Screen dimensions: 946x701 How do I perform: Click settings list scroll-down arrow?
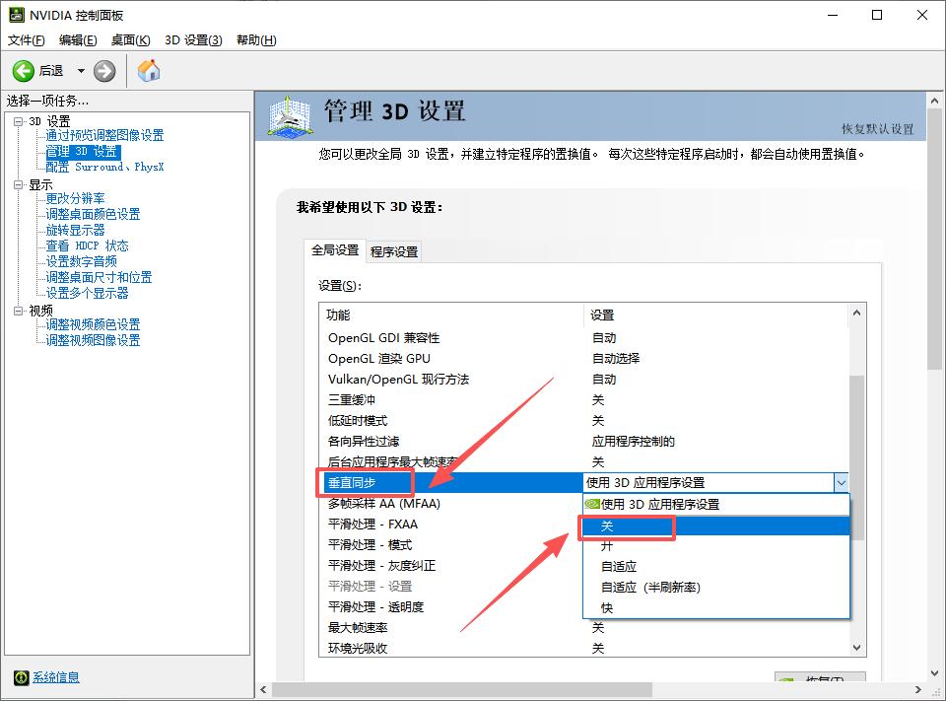pos(856,648)
